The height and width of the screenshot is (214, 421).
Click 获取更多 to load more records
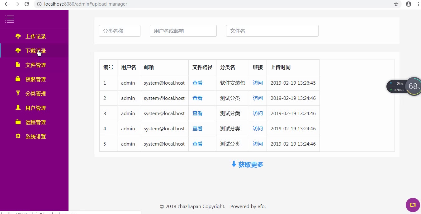click(x=247, y=165)
